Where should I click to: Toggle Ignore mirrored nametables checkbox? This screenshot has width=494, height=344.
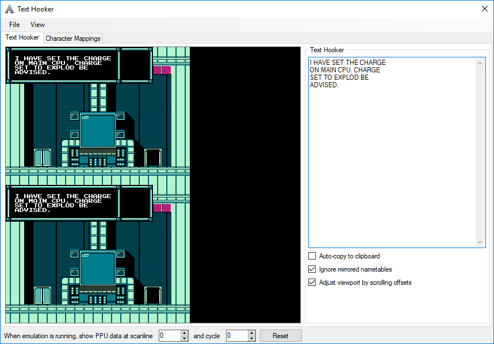pos(312,269)
